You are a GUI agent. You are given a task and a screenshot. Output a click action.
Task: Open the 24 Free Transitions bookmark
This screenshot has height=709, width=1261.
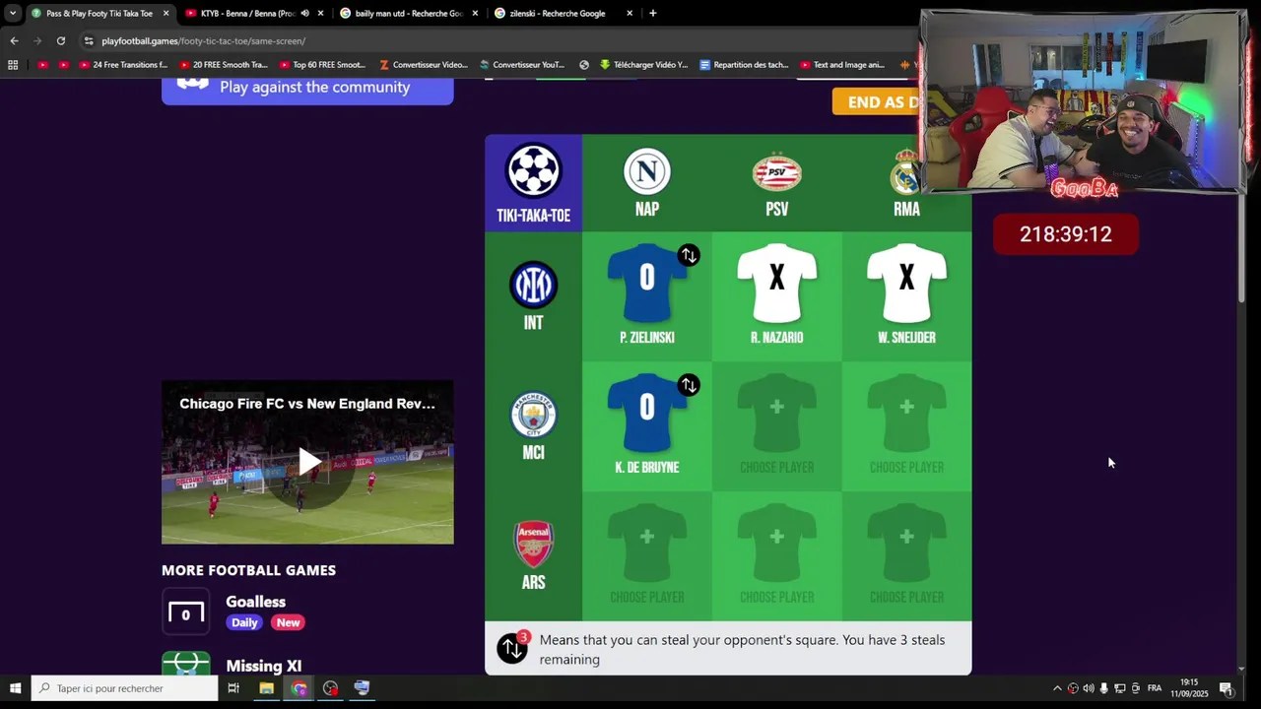[x=123, y=65]
